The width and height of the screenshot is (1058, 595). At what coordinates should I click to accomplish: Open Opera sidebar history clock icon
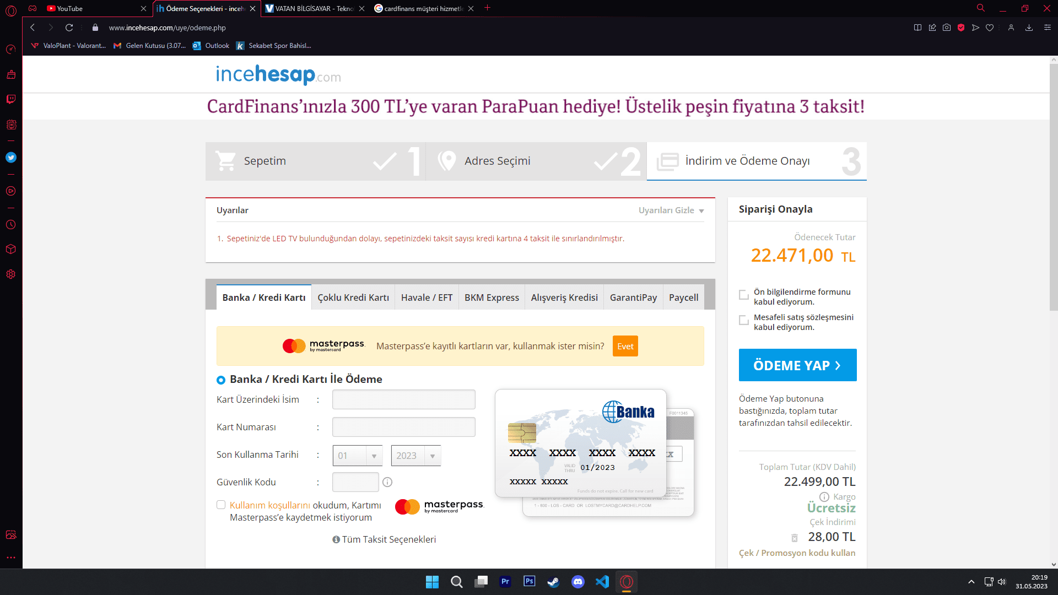[x=11, y=225]
